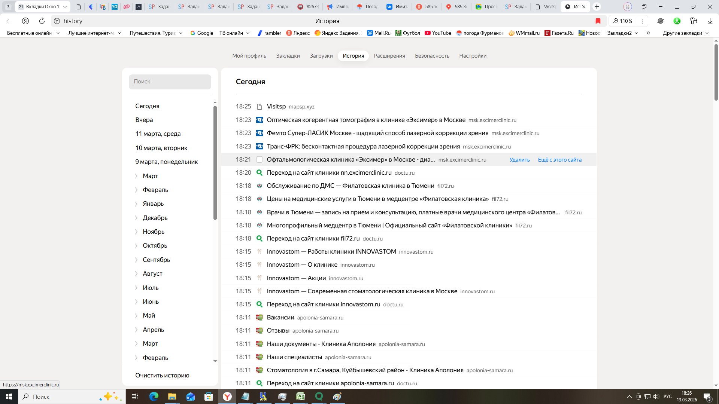The image size is (719, 404).
Task: Open the downloads arrow icon
Action: pos(710,21)
